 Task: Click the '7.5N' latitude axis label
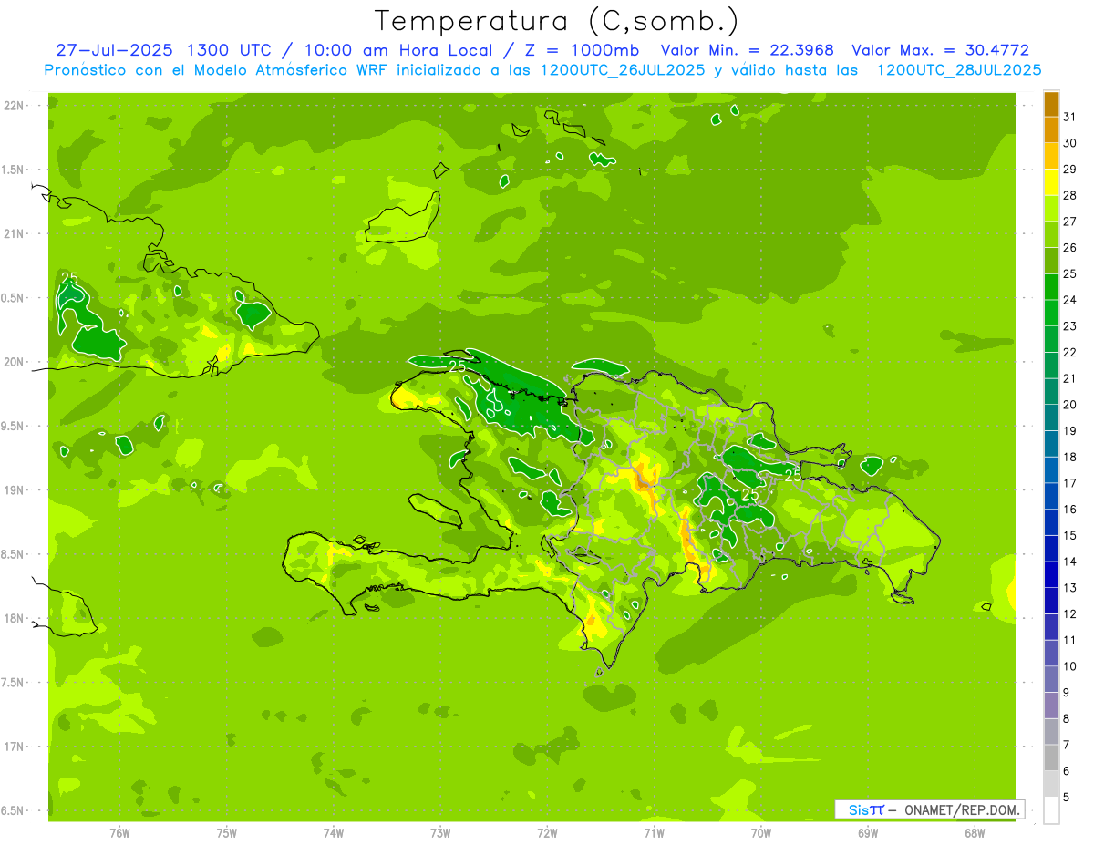15,682
